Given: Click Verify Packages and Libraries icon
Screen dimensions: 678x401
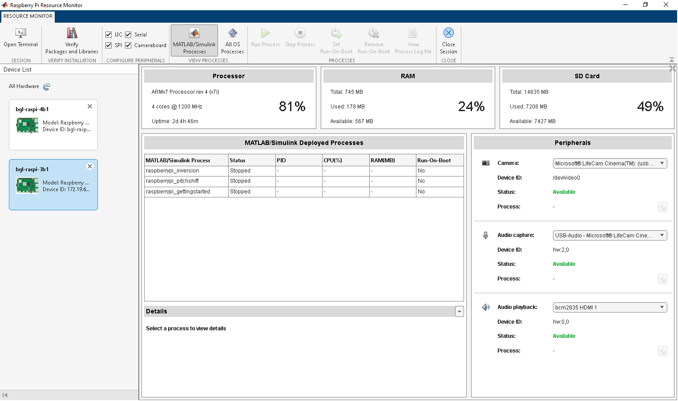Looking at the screenshot, I should (x=72, y=33).
